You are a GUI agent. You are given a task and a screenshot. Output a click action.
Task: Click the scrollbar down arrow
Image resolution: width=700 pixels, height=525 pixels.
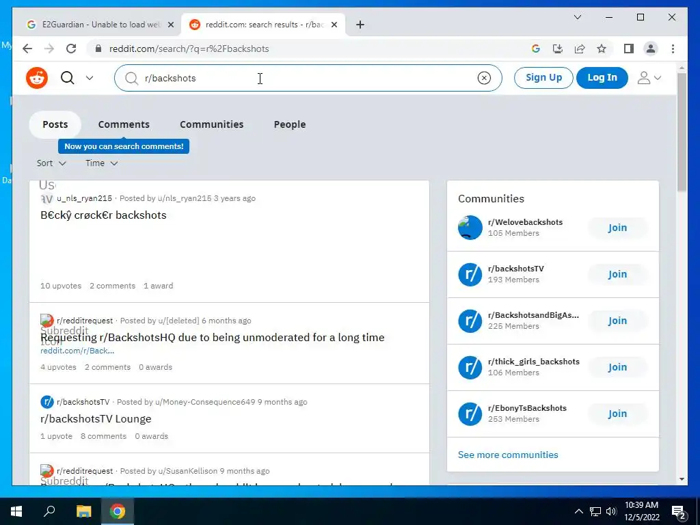682,479
